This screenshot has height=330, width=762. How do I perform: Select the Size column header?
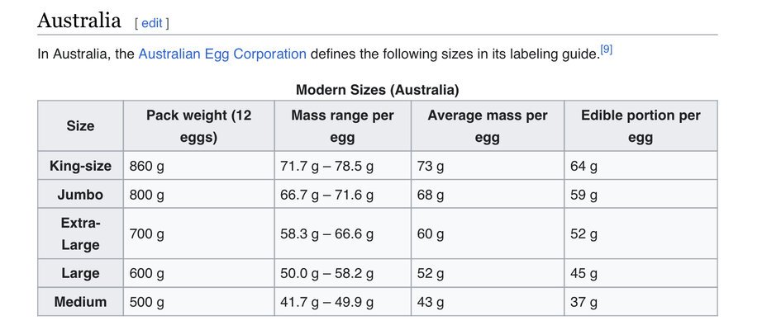(x=80, y=126)
